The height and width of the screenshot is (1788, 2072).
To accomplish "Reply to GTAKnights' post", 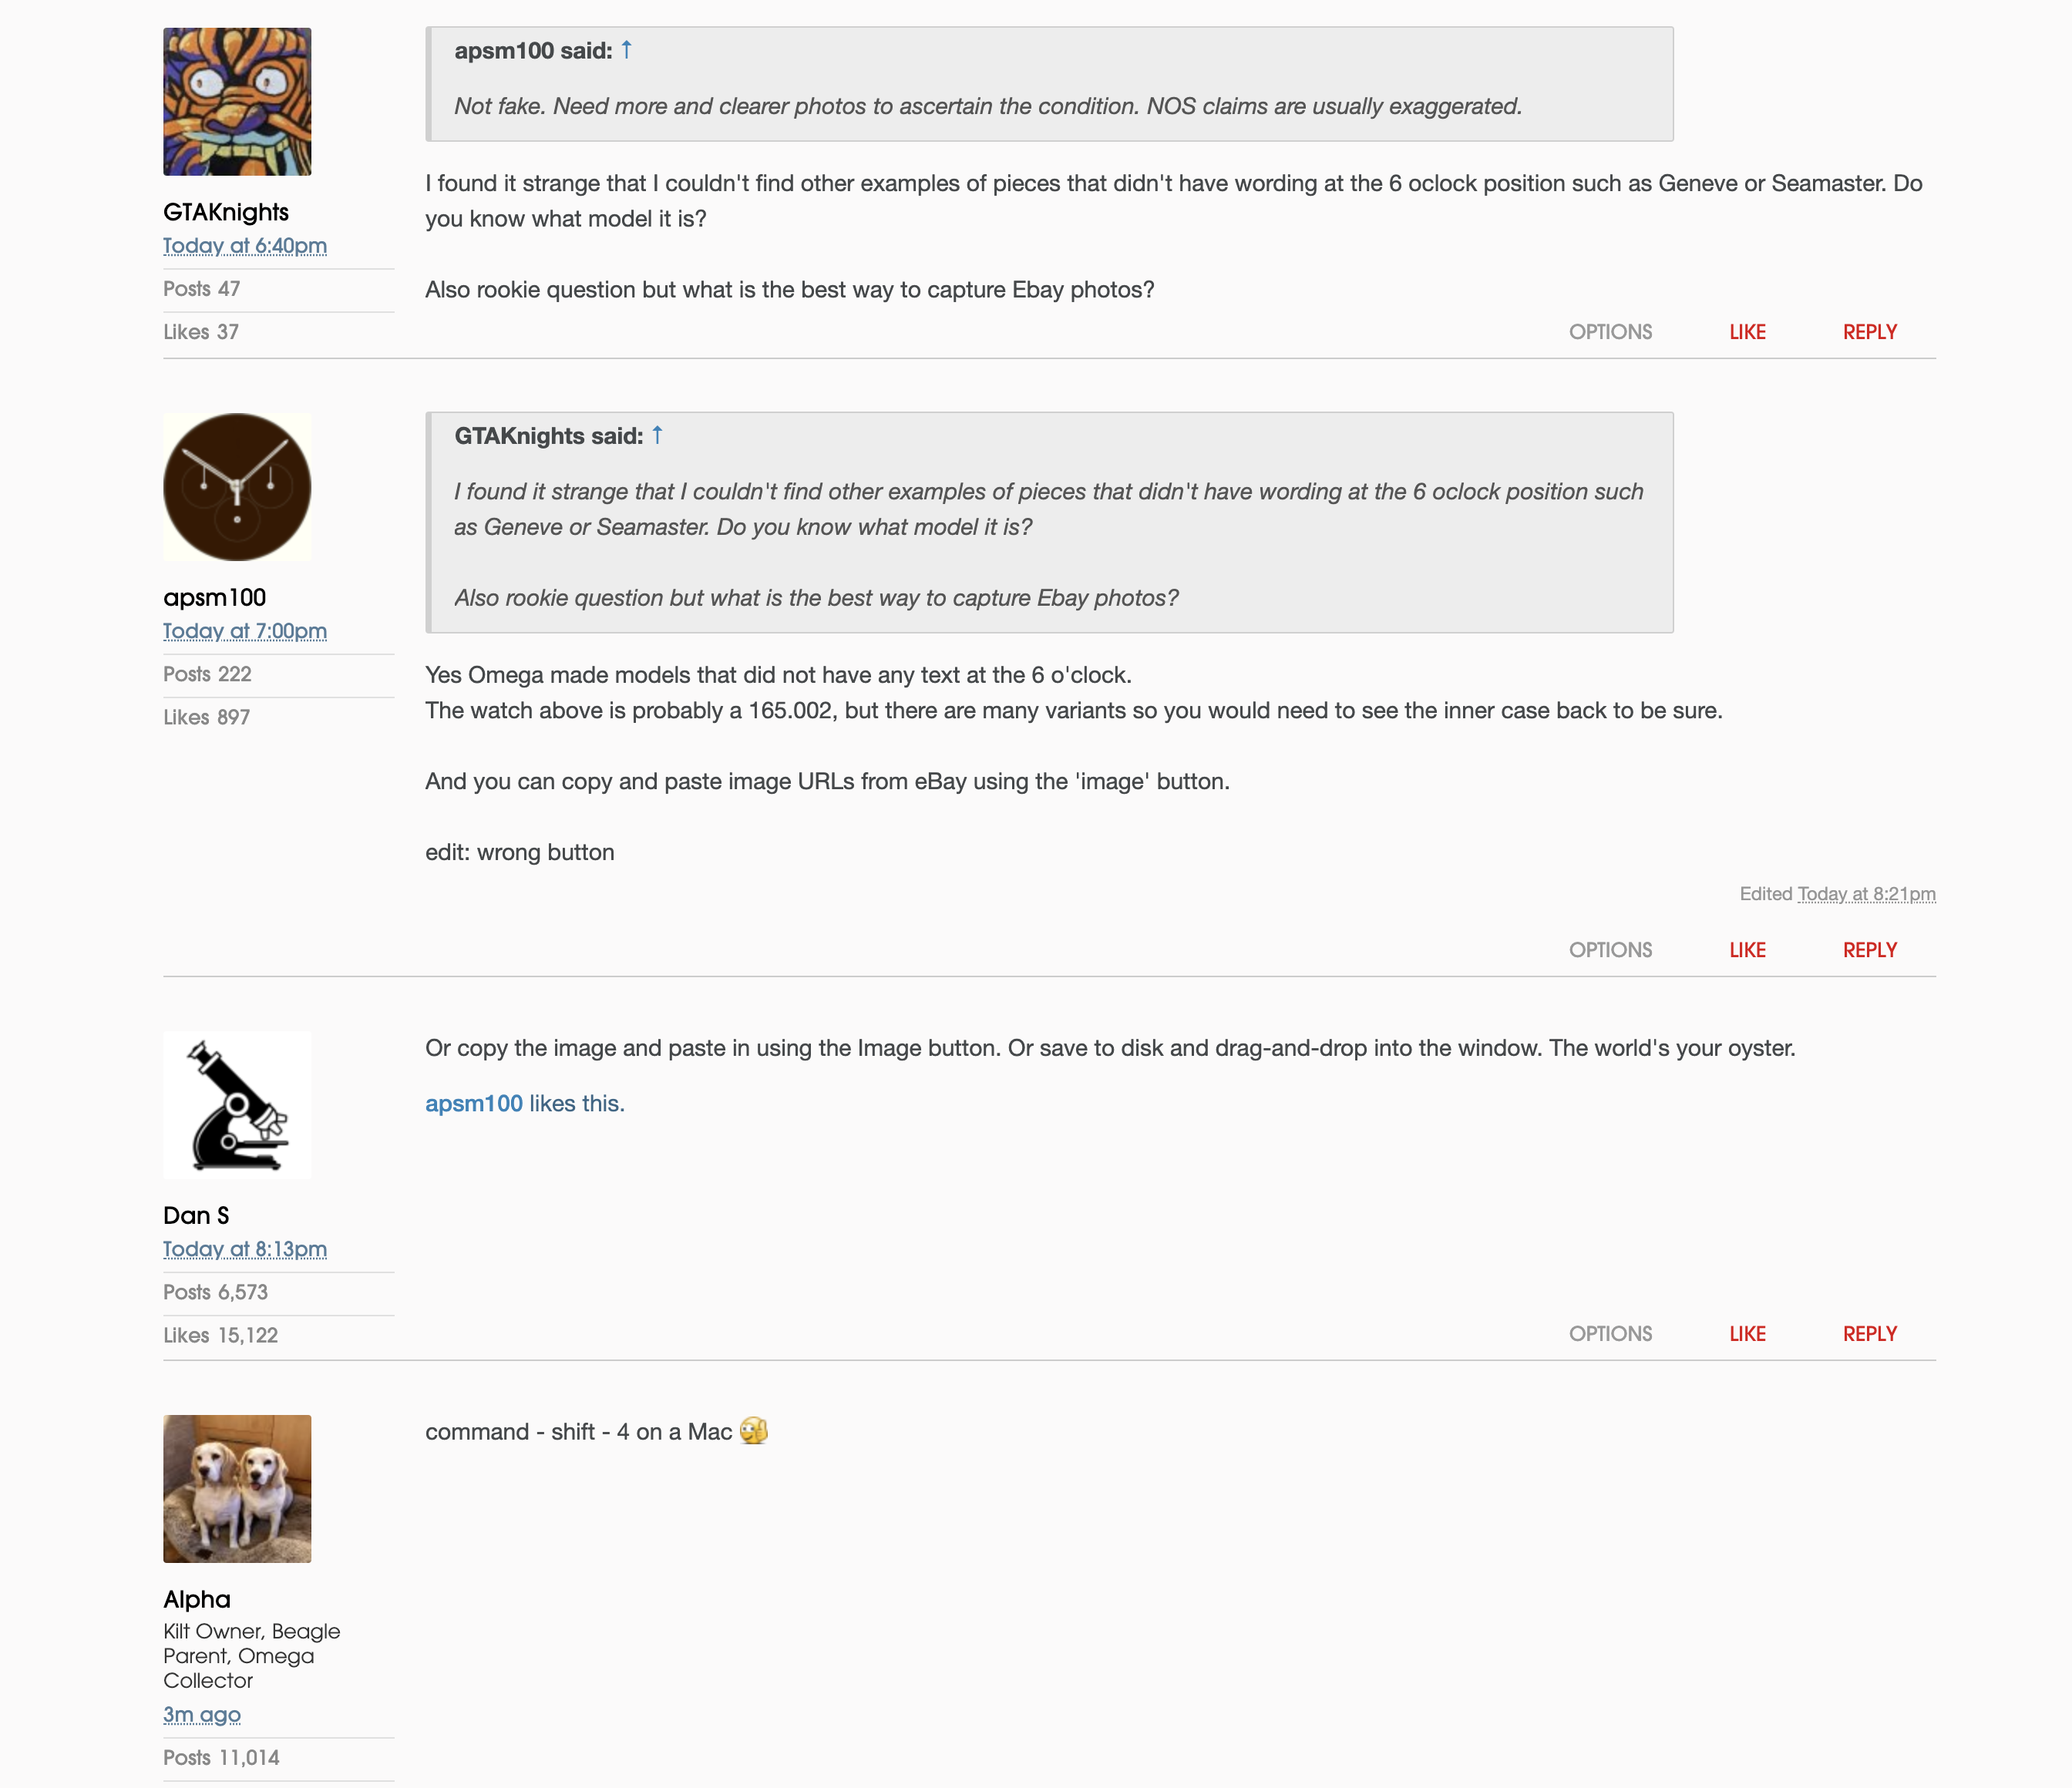I will point(1870,332).
